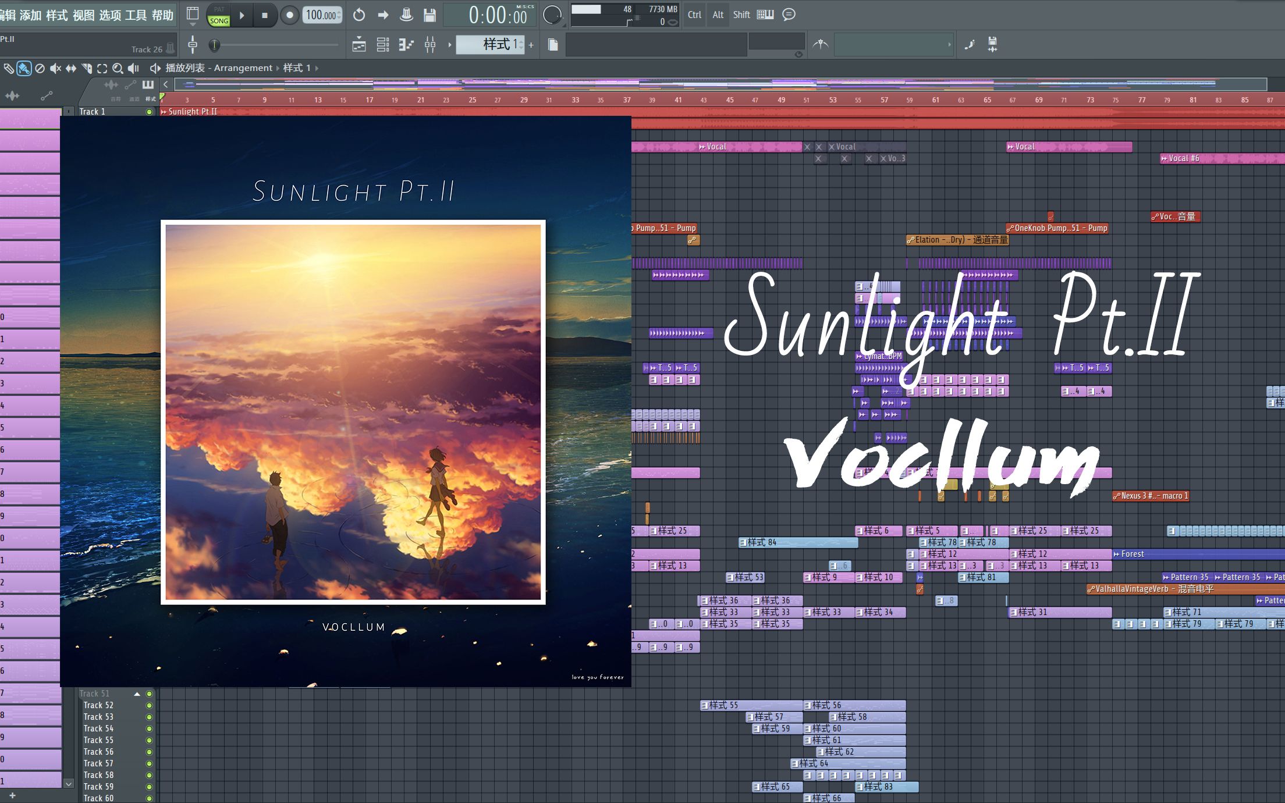Viewport: 1285px width, 803px height.
Task: Open the 帮助 menu
Action: point(162,15)
